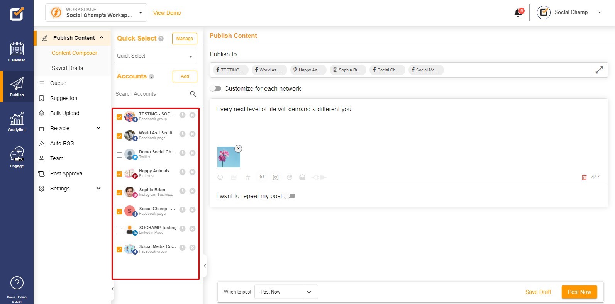Image resolution: width=615 pixels, height=304 pixels.
Task: Remove the World As I See It account
Action: [x=192, y=134]
